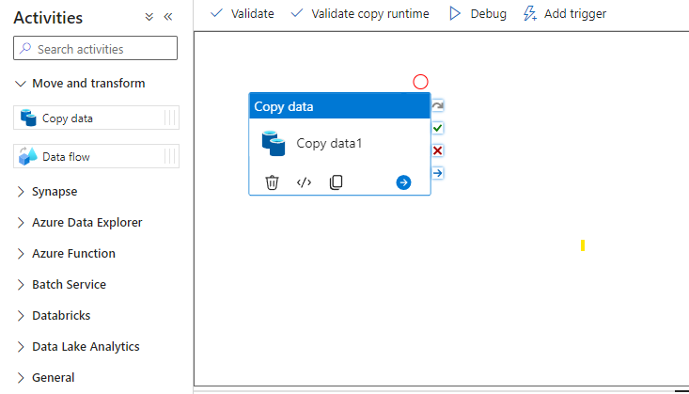Clone Copy data1 using the copy icon
The height and width of the screenshot is (394, 689).
(x=337, y=182)
